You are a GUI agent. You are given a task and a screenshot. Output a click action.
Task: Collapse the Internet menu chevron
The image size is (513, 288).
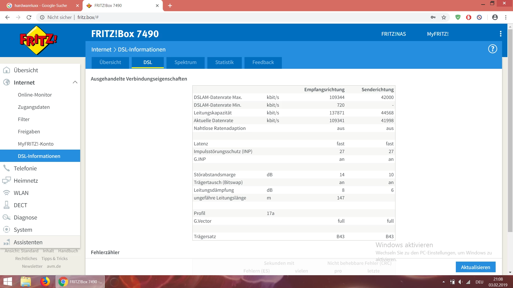pos(75,82)
